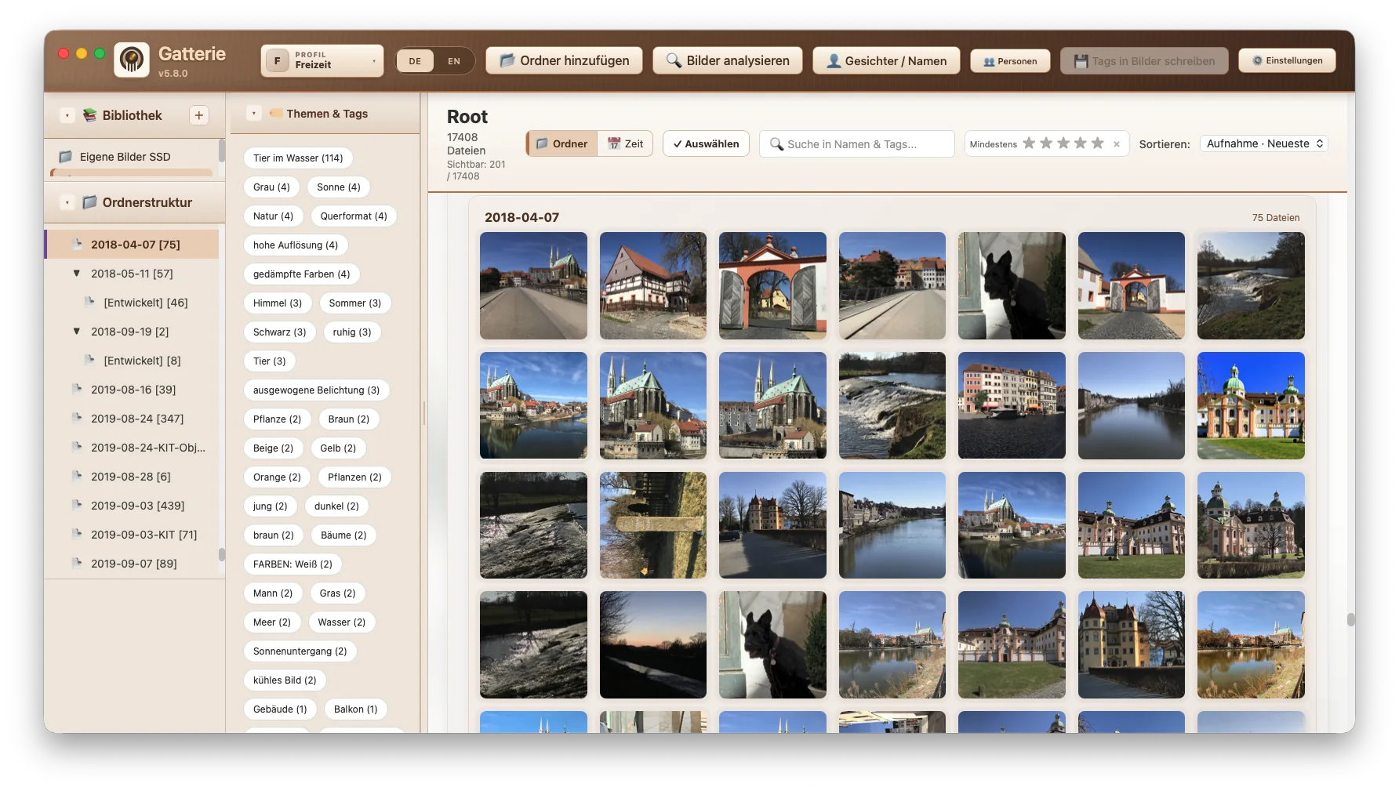This screenshot has width=1399, height=791.
Task: Click the "Root" heading text
Action: (x=467, y=117)
